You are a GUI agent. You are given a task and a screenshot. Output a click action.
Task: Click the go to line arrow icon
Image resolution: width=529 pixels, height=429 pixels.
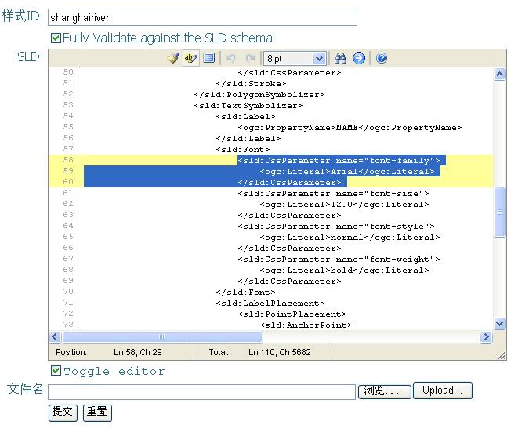pyautogui.click(x=359, y=58)
